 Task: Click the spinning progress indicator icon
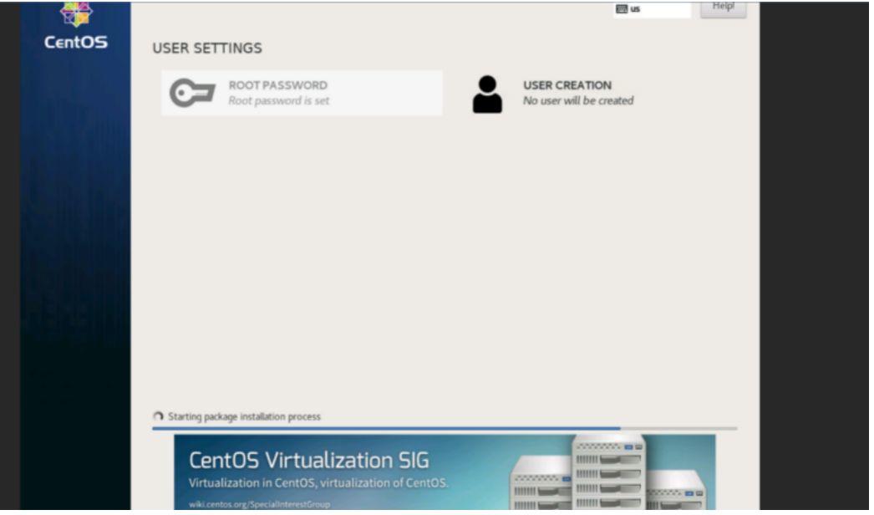[159, 416]
